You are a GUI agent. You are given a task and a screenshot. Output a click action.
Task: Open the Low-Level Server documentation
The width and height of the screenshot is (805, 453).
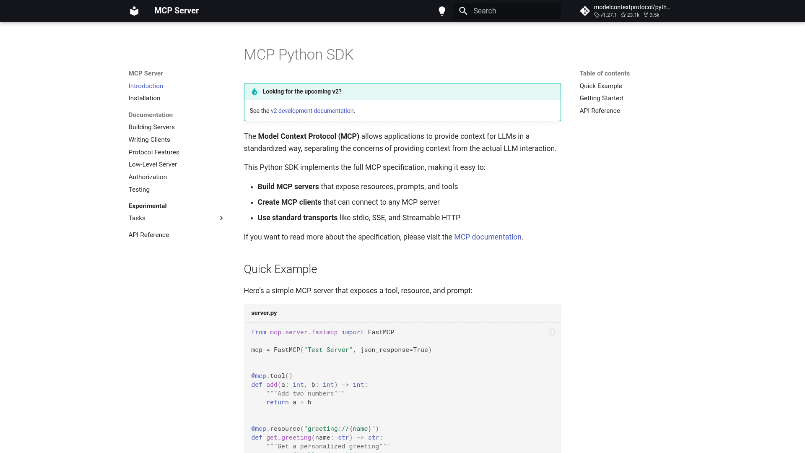click(153, 164)
